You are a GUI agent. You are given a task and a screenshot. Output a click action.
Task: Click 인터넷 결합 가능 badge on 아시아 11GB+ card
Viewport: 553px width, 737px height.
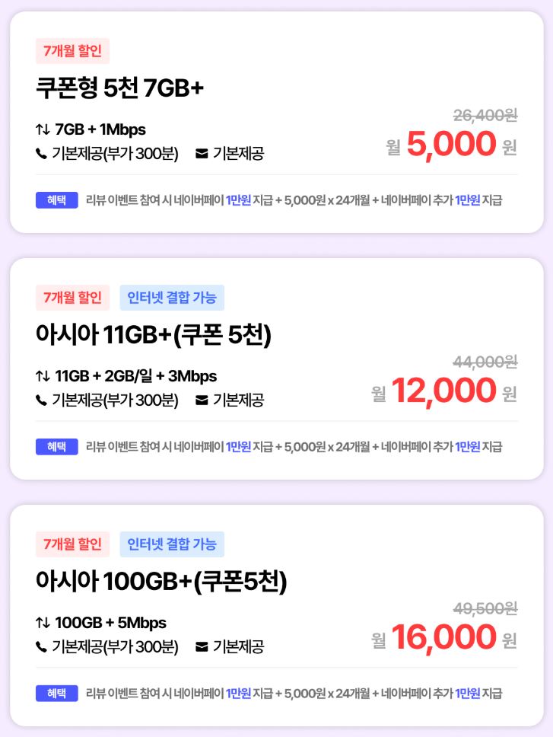(x=172, y=298)
